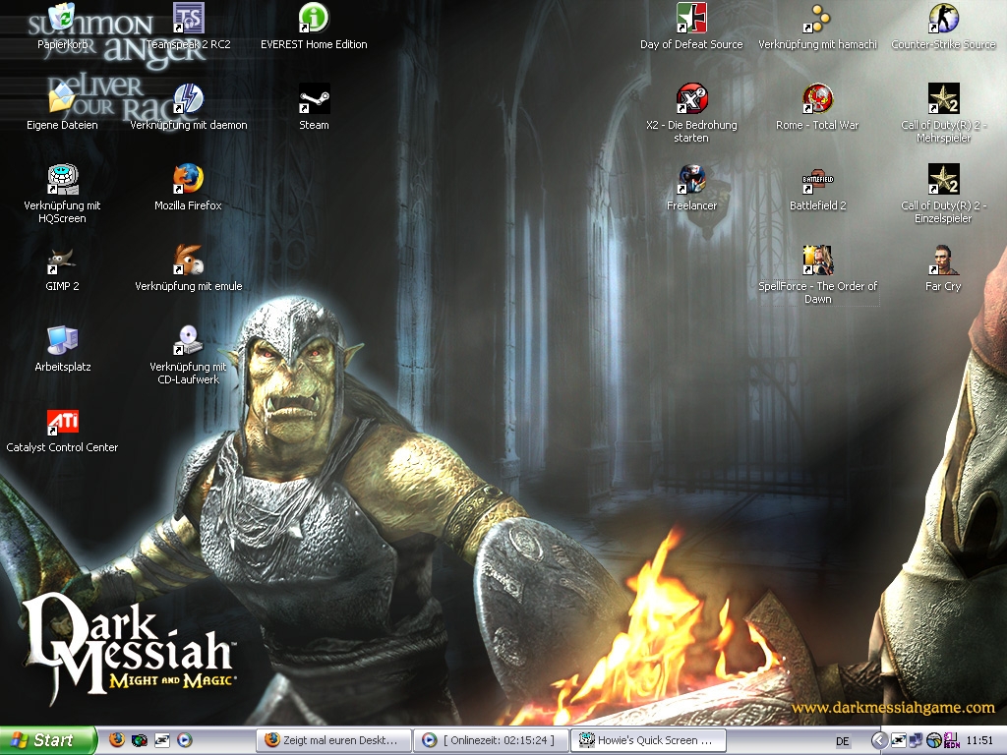
Task: Switch to Howie's Quick Screen taskbar window
Action: [x=649, y=740]
